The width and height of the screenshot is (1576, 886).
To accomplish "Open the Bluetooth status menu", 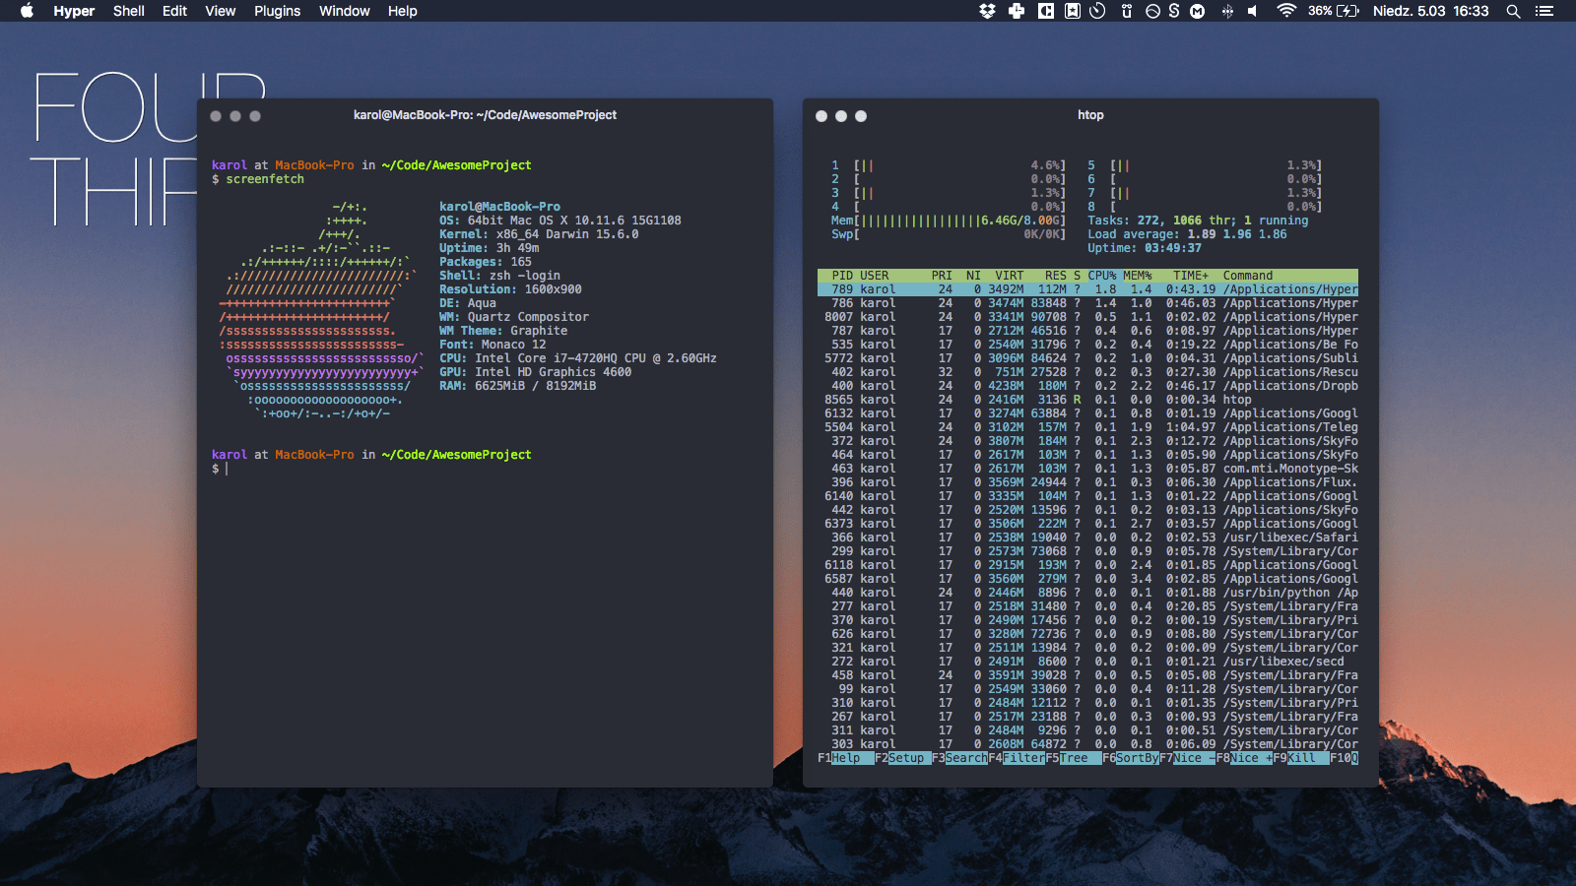I will (x=1227, y=11).
